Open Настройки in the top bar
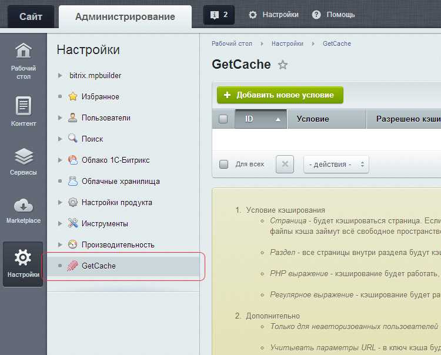 point(280,15)
